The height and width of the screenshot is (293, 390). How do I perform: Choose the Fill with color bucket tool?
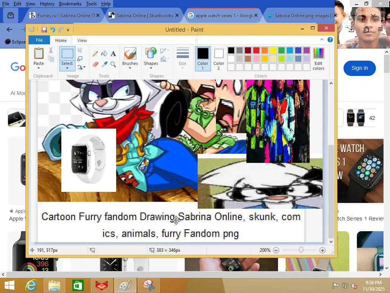(x=104, y=53)
